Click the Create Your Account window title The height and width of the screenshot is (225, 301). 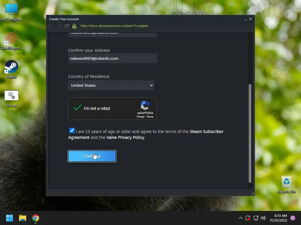[64, 19]
